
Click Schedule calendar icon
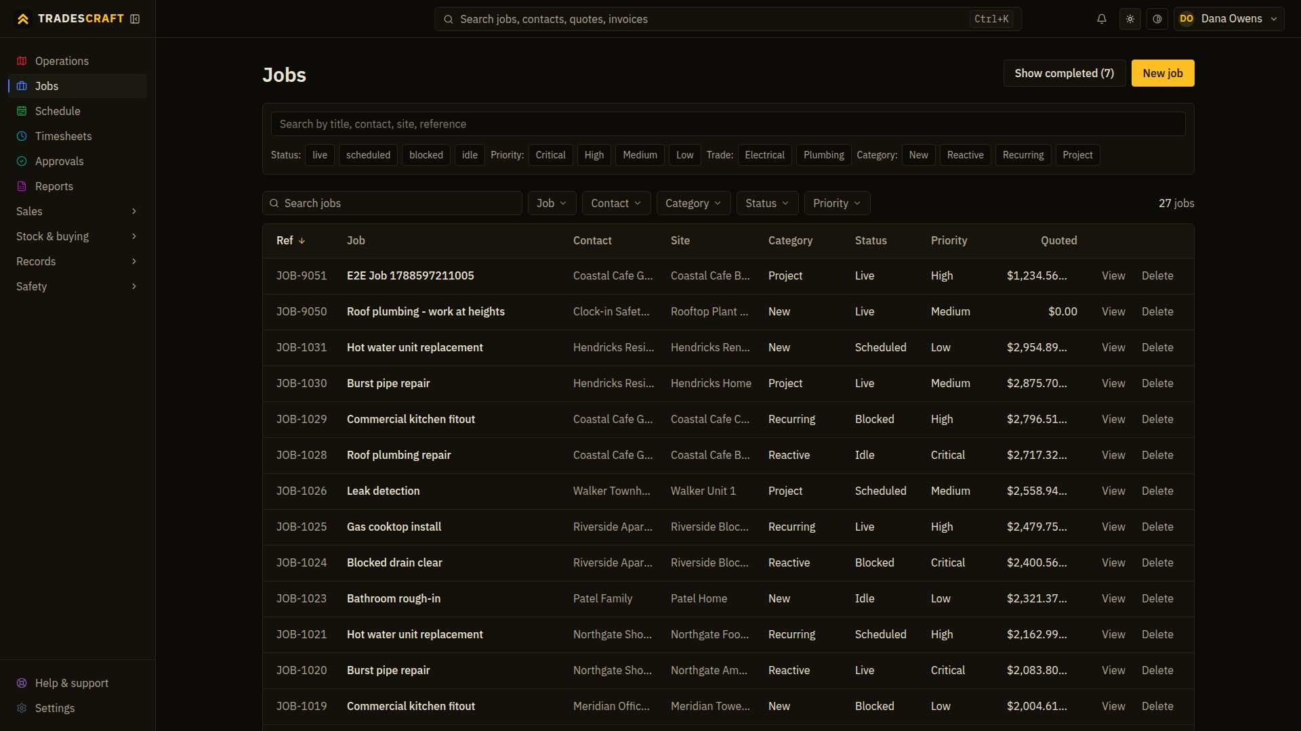click(x=22, y=111)
